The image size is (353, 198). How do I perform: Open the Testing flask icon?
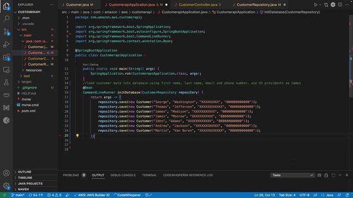(x=6, y=82)
